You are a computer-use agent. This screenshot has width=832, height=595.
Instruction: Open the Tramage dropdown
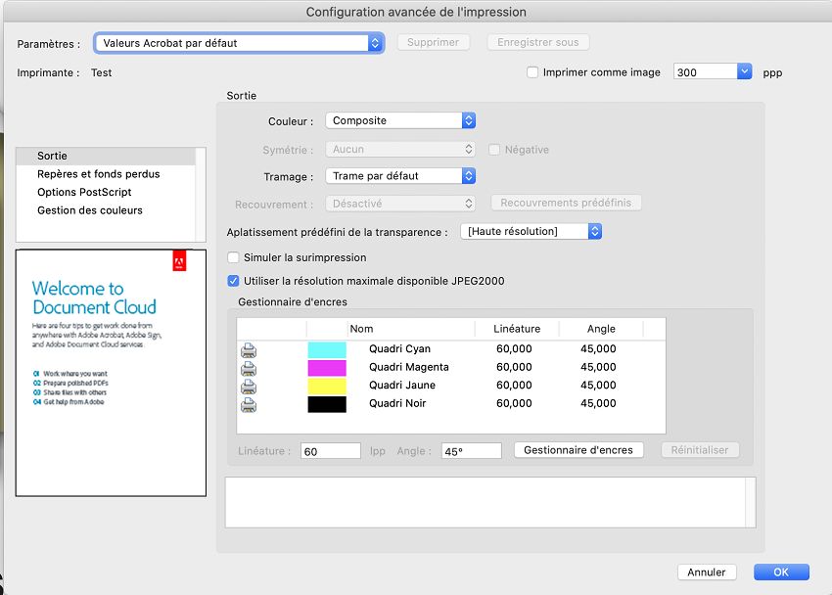(x=468, y=176)
